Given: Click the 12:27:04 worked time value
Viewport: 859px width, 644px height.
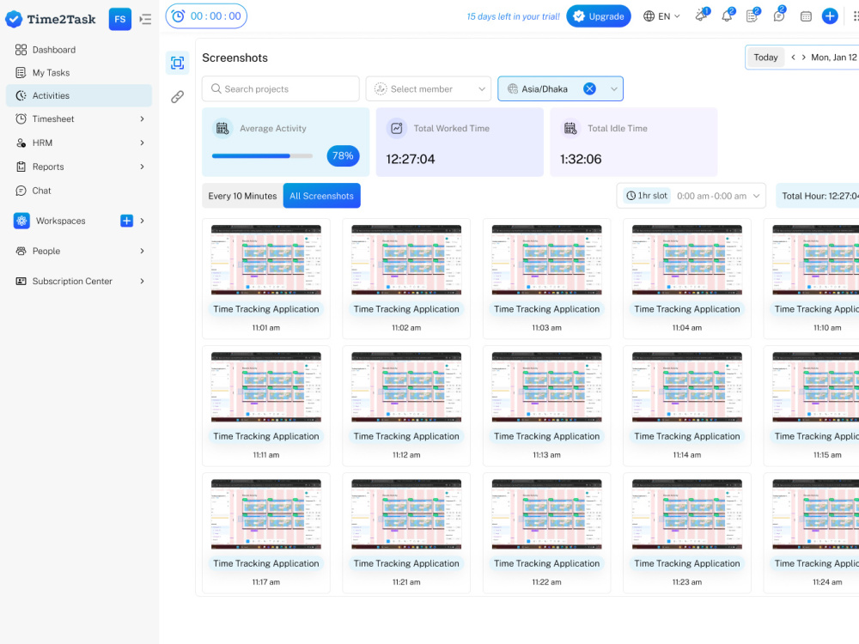Looking at the screenshot, I should (x=411, y=160).
